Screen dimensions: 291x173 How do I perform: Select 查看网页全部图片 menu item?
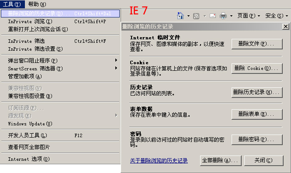(x=60, y=147)
